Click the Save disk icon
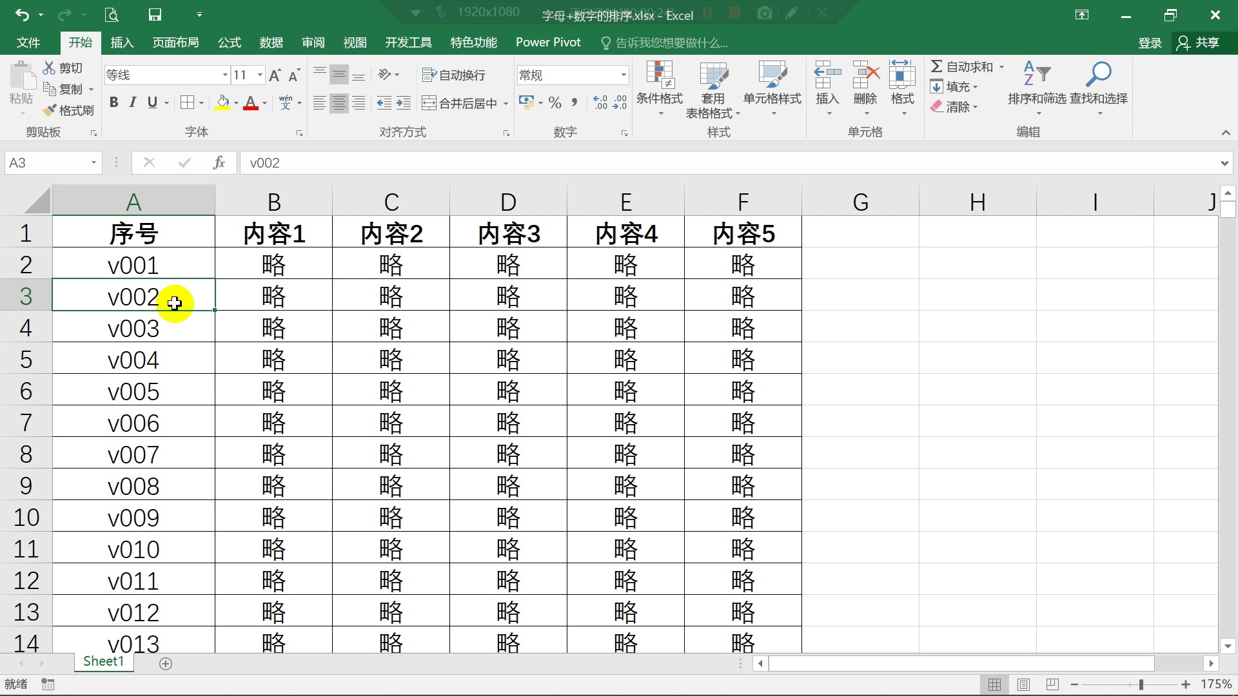Viewport: 1238px width, 696px height. click(x=155, y=14)
